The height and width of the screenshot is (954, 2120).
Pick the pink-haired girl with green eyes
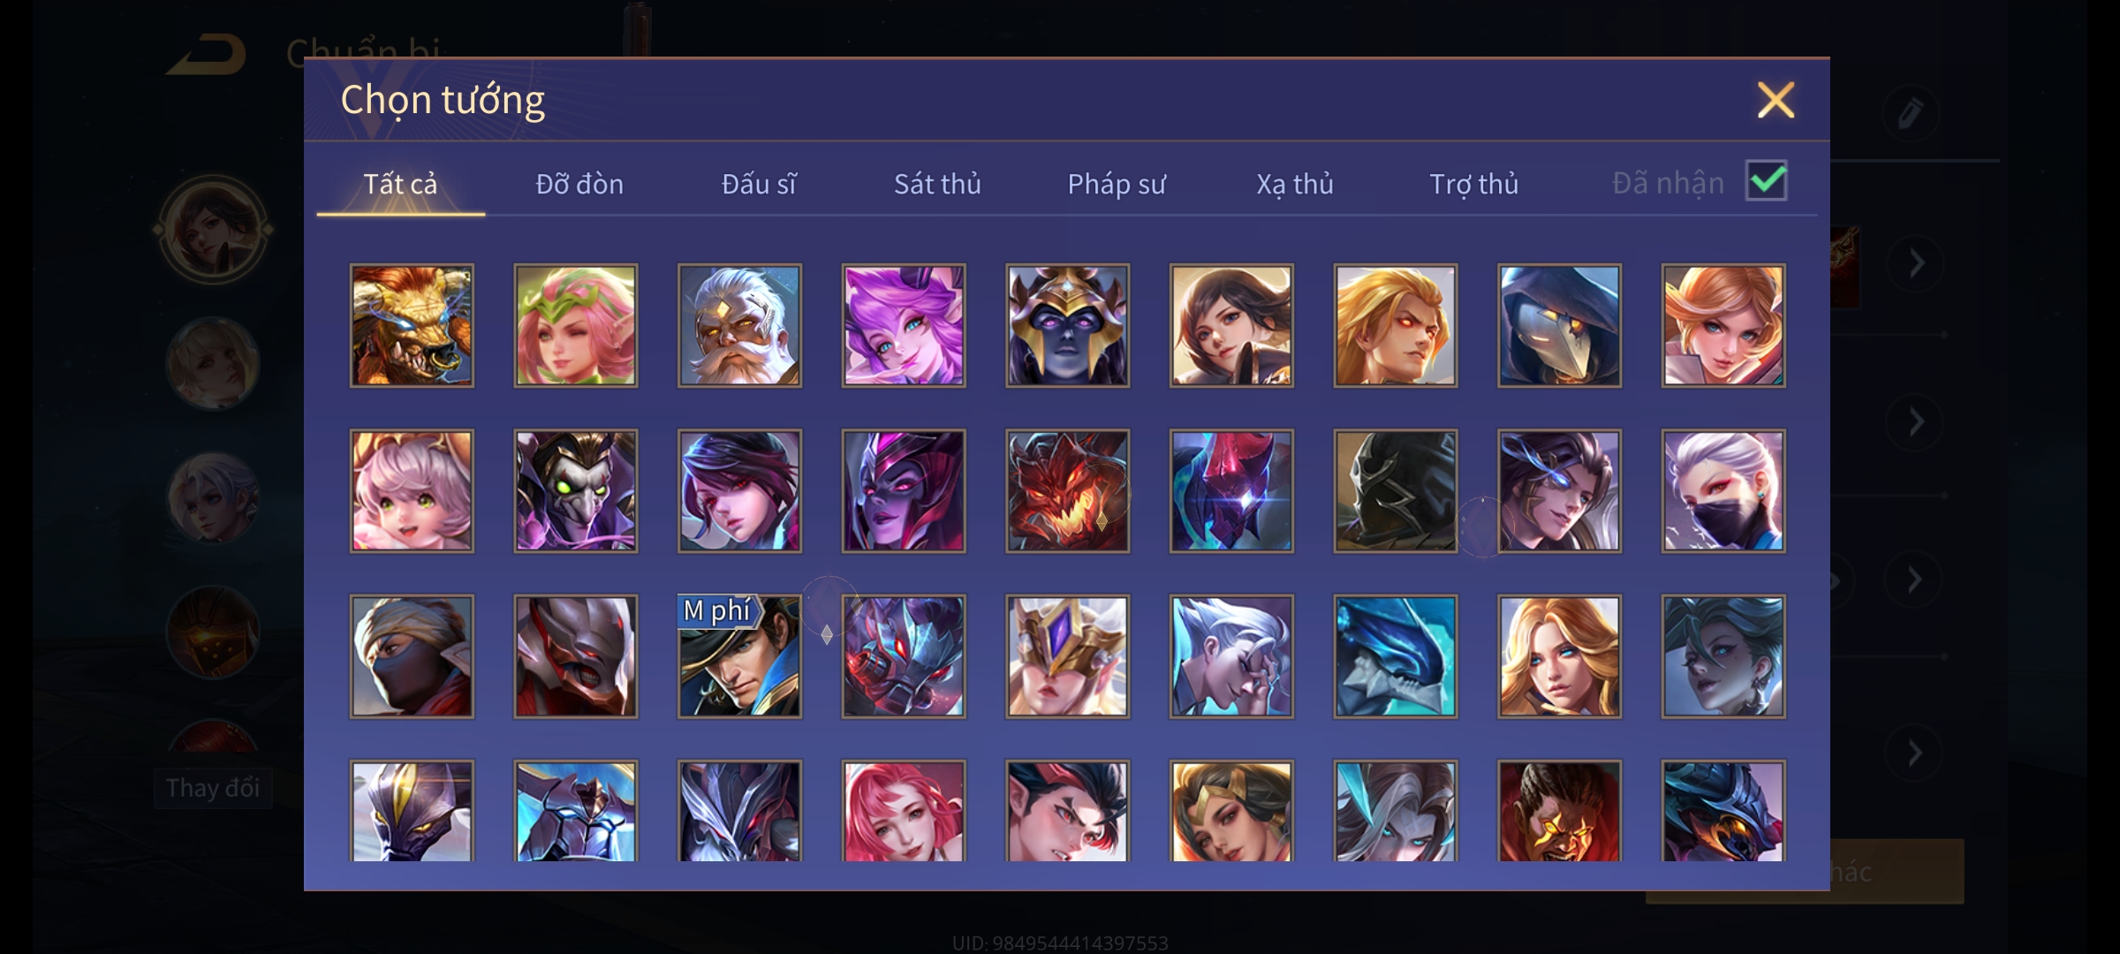point(412,490)
